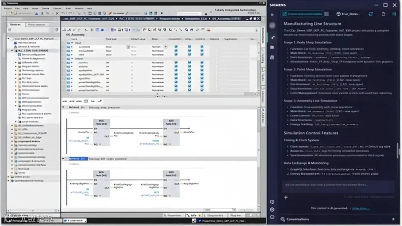Screen dimensions: 402x226
Task: Click the refresh sync icon in copilot header
Action: (x=370, y=14)
